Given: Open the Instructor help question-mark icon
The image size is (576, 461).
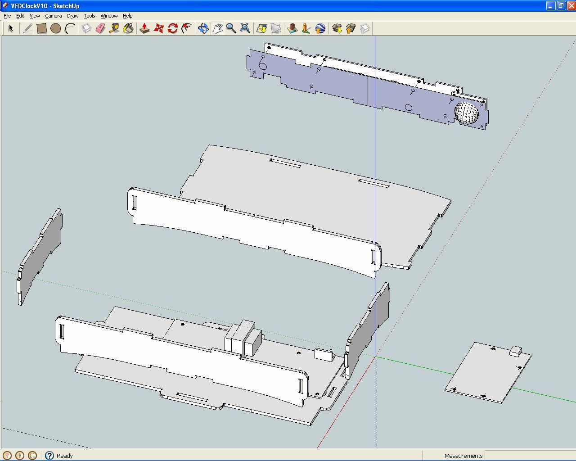Looking at the screenshot, I should (x=49, y=456).
